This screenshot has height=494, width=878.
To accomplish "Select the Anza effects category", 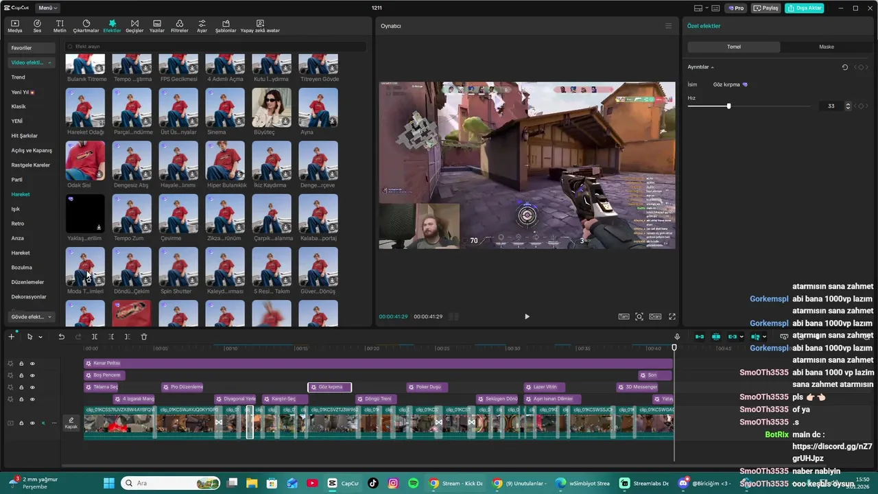I will tap(18, 238).
